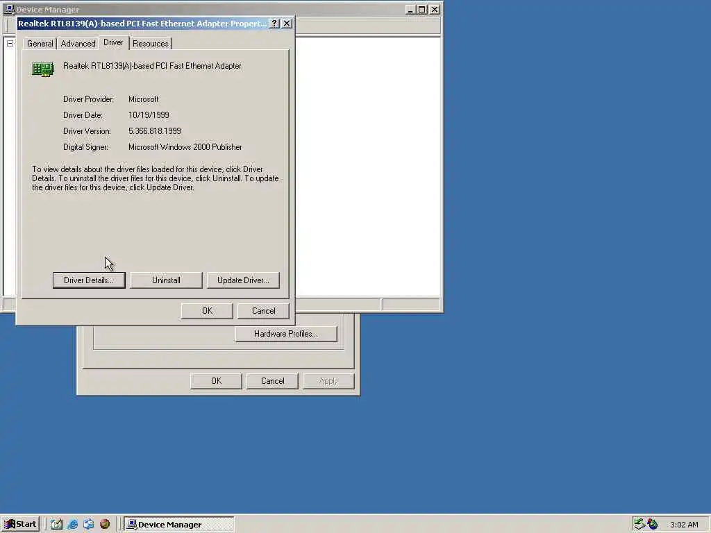Click the red globe quick launch icon

tap(105, 525)
